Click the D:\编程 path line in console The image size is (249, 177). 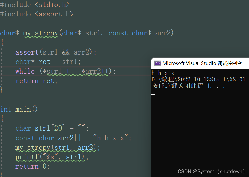(200, 79)
